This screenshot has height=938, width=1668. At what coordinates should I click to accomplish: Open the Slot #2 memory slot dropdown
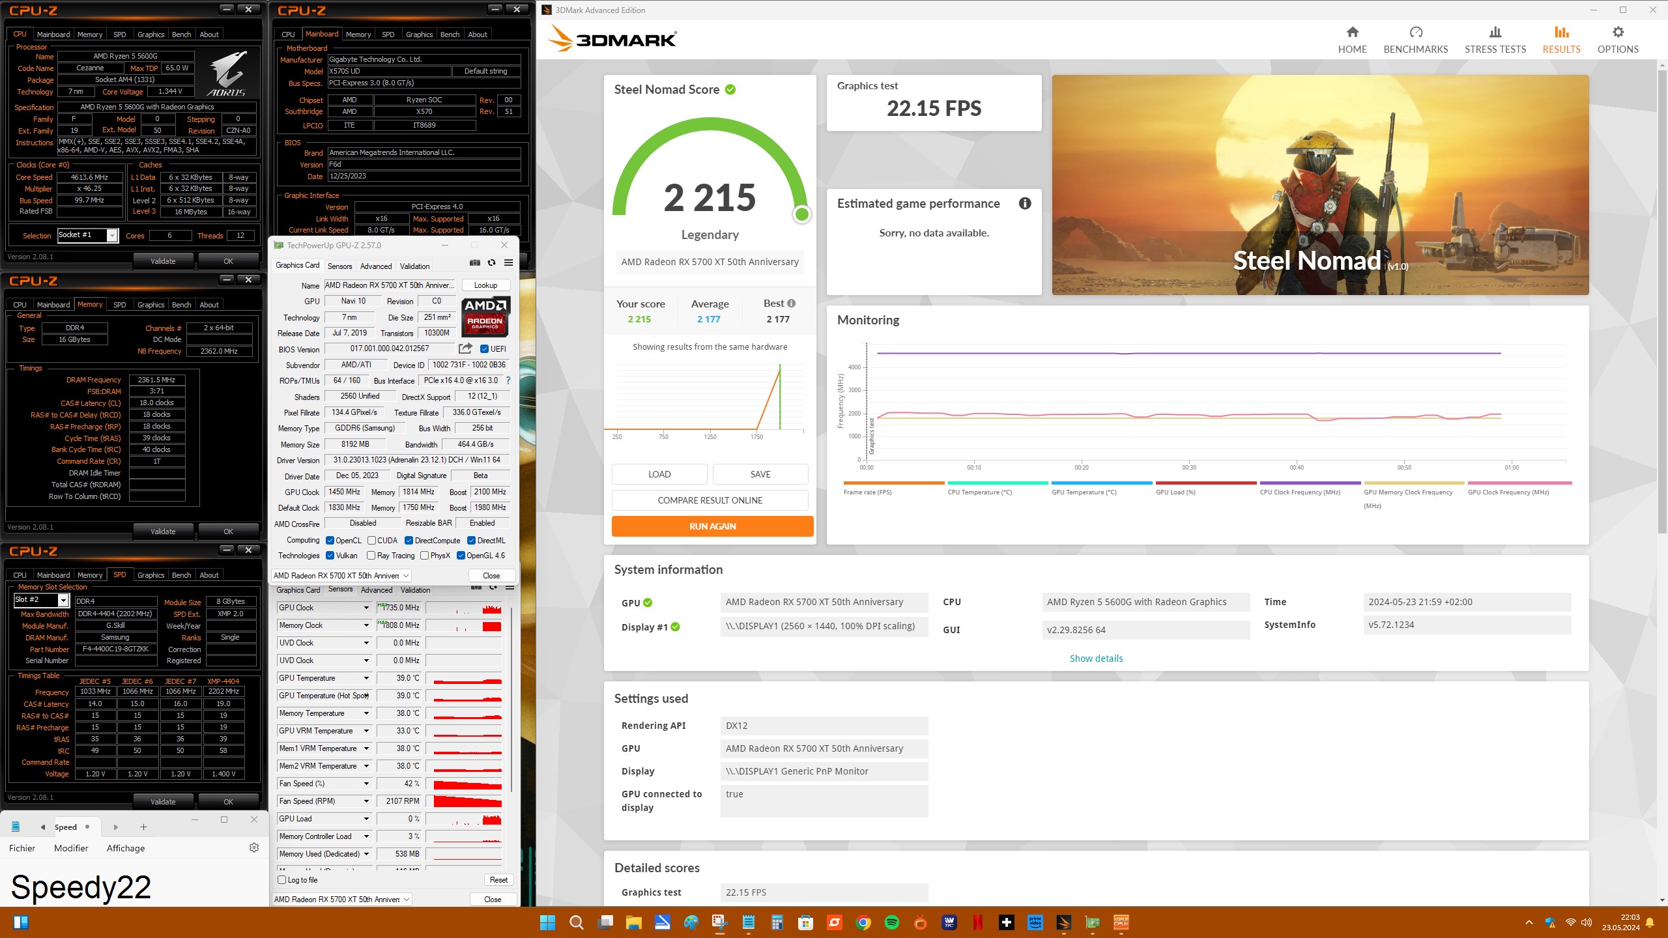pos(63,600)
